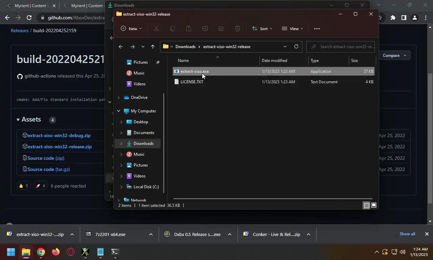This screenshot has height=260, width=433.
Task: Open options for 7z2201-x64.exe download
Action: click(151, 234)
